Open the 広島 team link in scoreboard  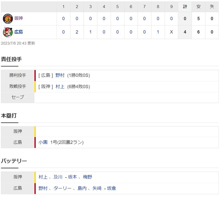click(19, 32)
